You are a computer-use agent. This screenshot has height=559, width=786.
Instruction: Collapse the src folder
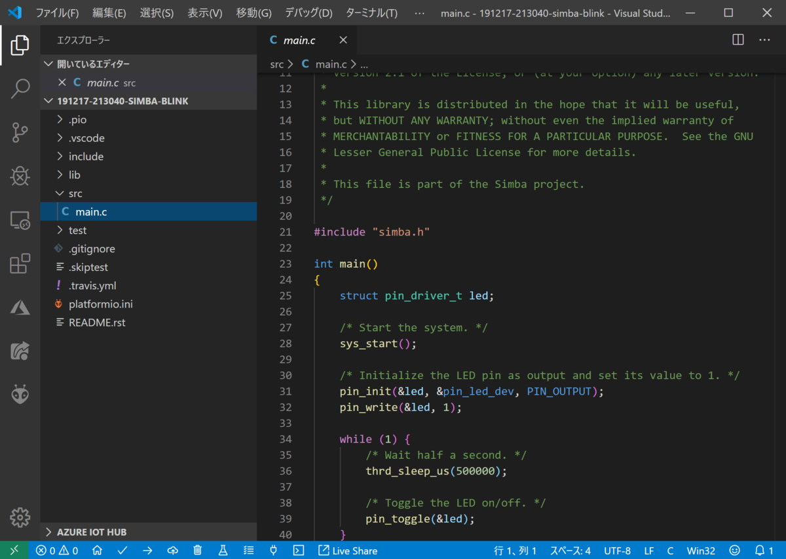[x=148, y=193]
